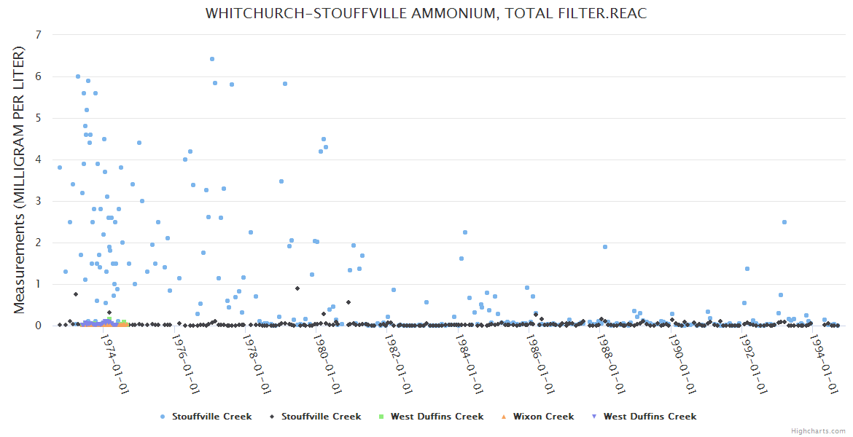Click the blue circle Stouffville Creek legend icon

(x=162, y=417)
